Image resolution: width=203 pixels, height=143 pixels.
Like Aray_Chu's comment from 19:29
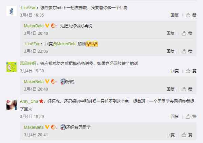191,116
